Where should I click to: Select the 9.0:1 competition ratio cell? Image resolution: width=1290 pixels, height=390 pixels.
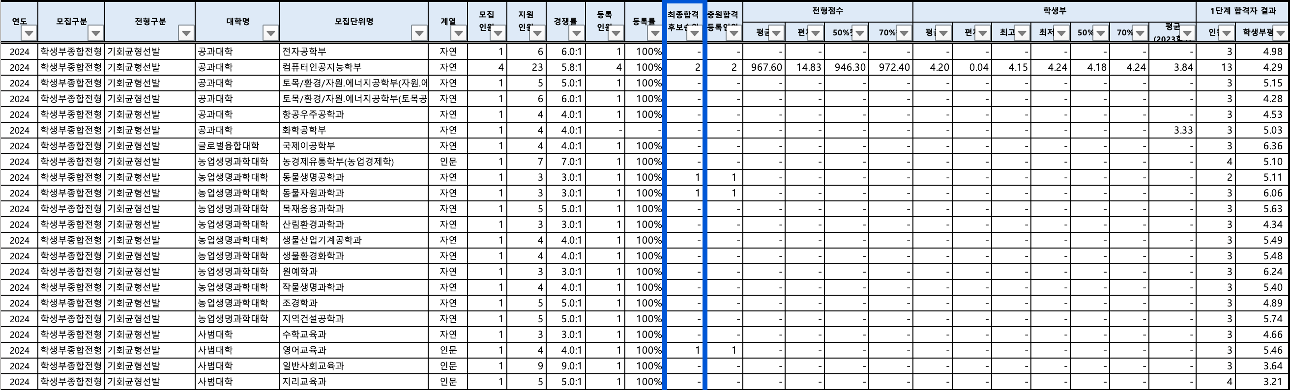(566, 366)
